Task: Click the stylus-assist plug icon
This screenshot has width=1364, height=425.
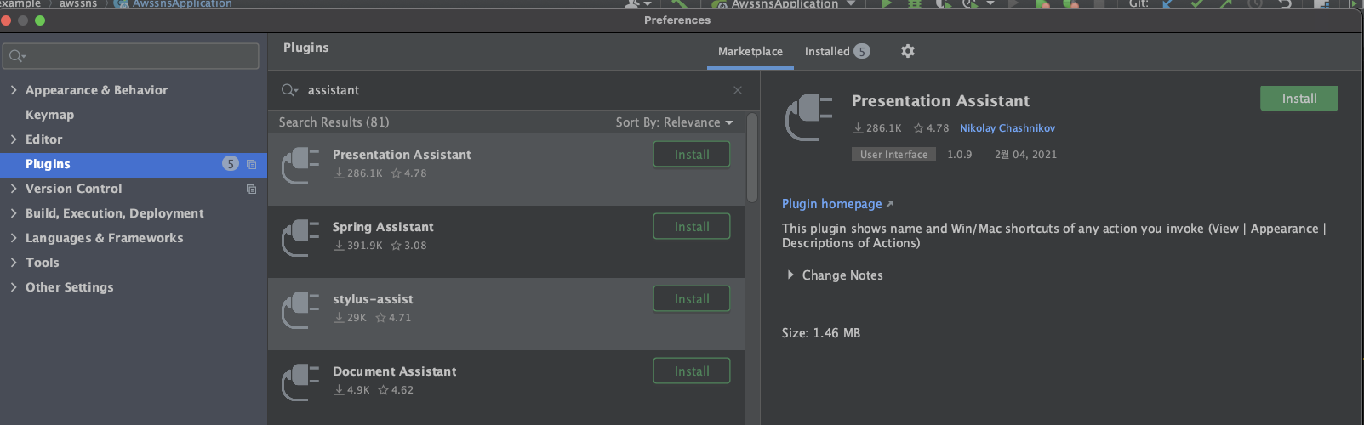Action: coord(300,309)
